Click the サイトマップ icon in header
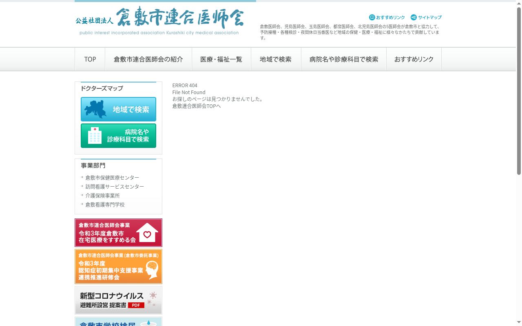Image resolution: width=522 pixels, height=326 pixels. [x=414, y=18]
